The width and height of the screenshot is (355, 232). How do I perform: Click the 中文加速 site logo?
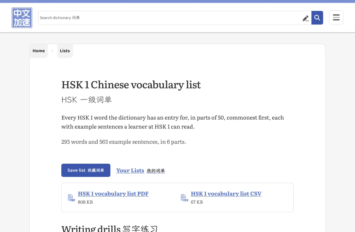pos(22,18)
